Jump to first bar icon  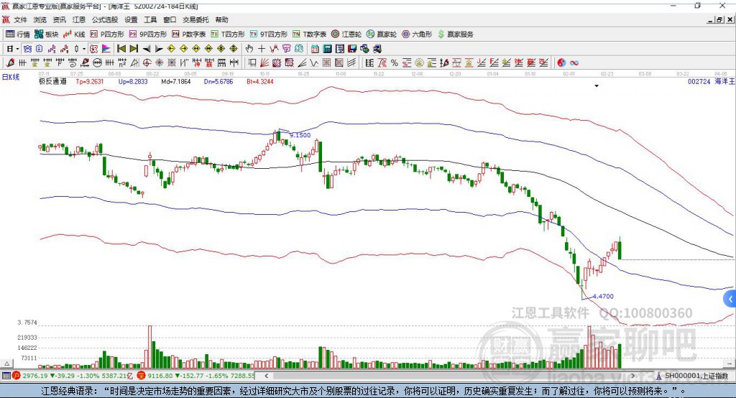121,49
